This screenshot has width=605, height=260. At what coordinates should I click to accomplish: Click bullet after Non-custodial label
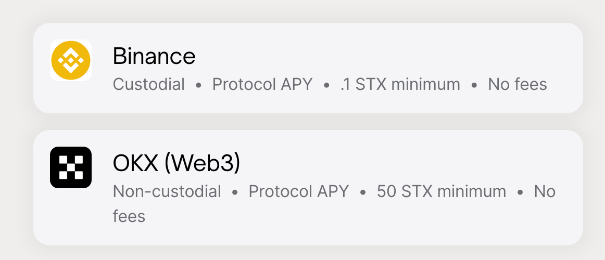[x=235, y=192]
